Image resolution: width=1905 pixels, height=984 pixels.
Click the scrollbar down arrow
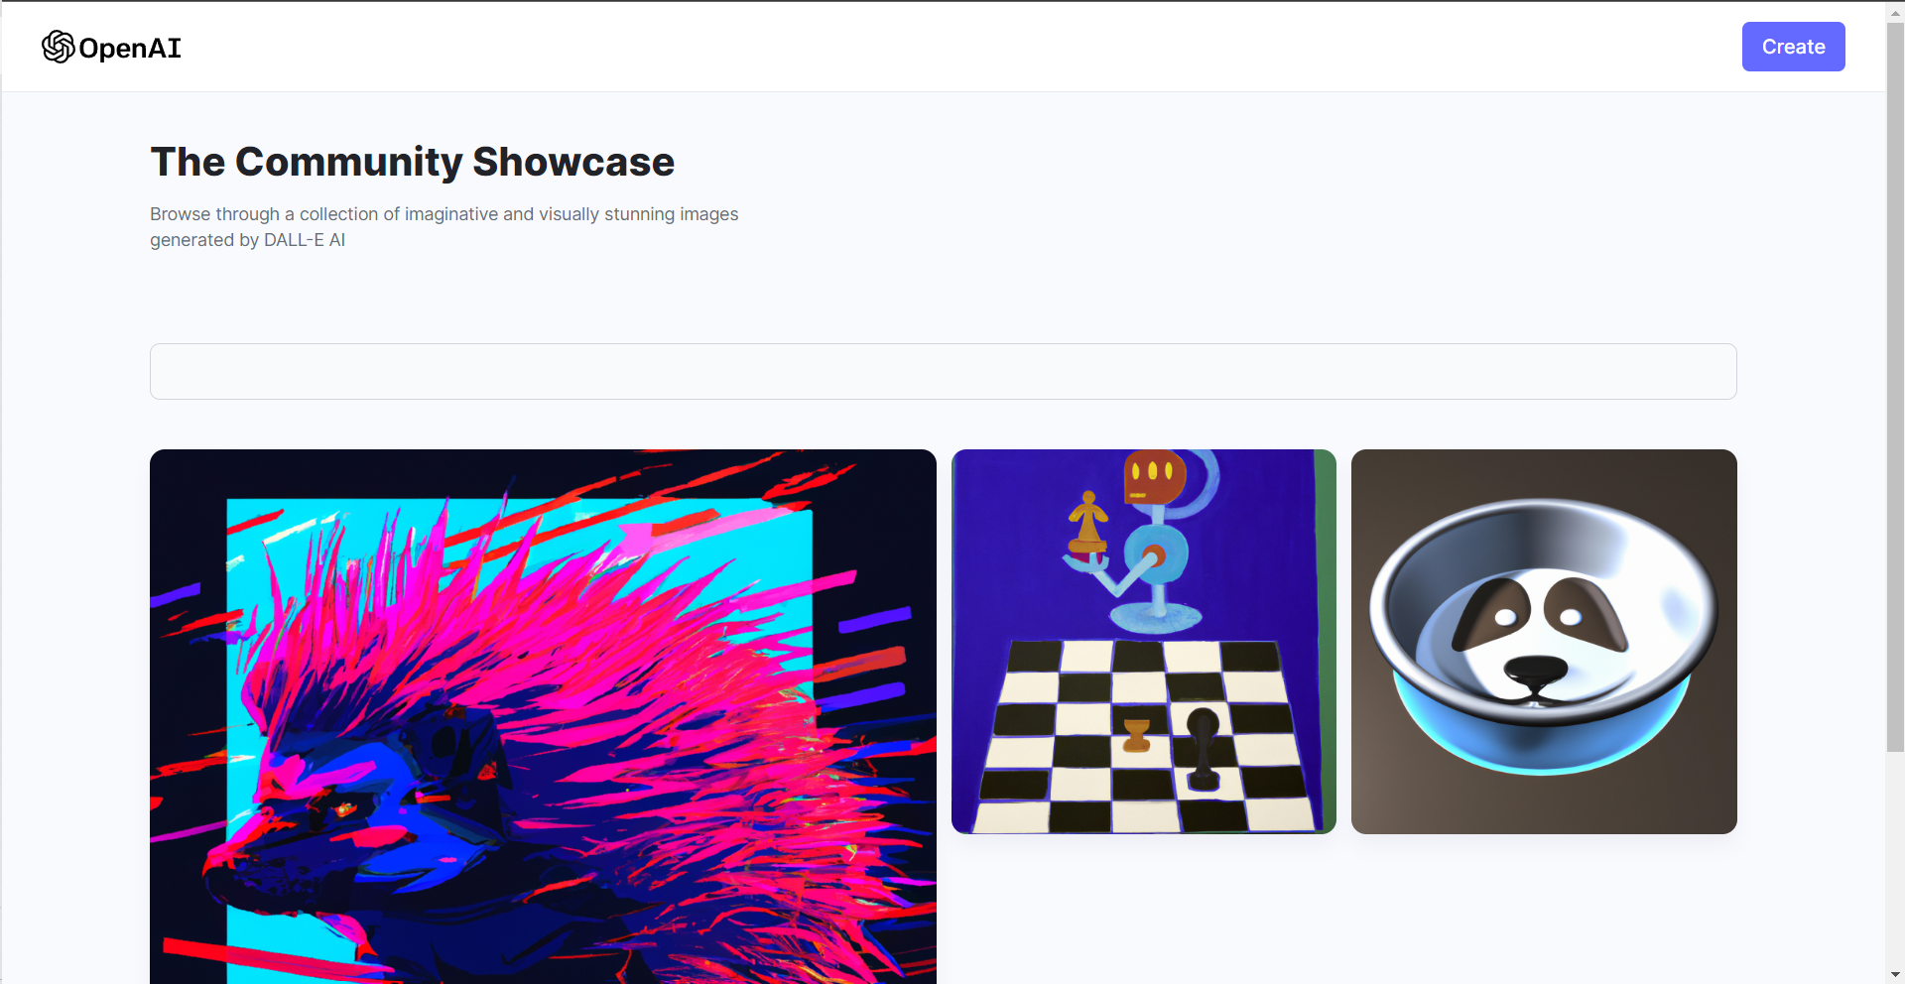[x=1895, y=975]
